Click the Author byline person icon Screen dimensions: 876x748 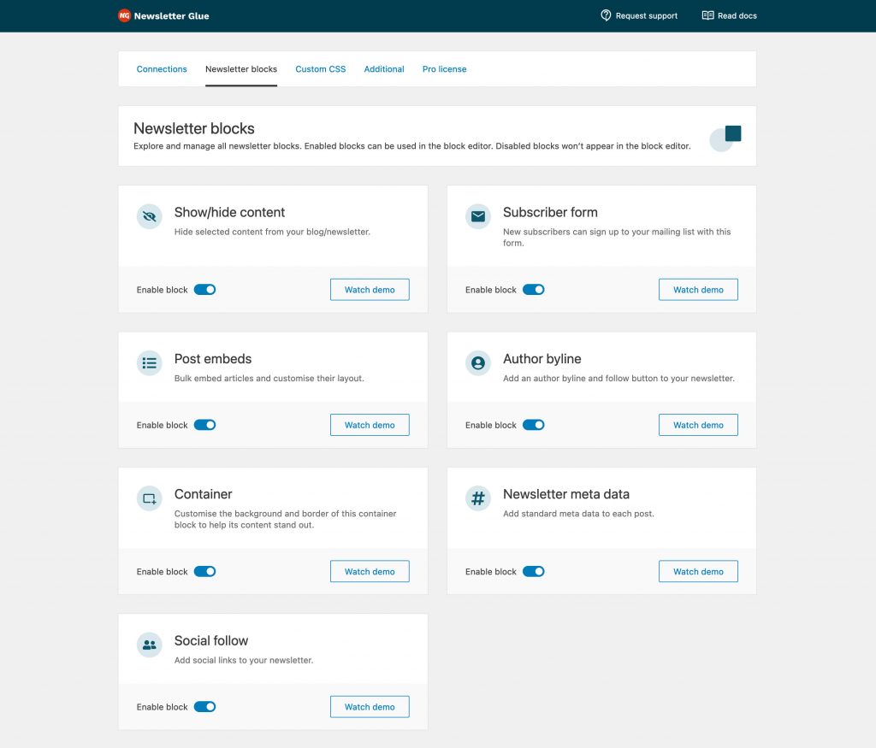478,363
